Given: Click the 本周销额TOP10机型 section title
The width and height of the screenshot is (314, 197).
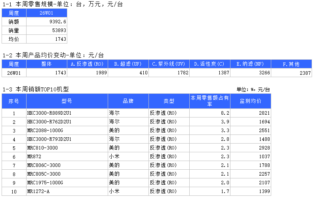Looking at the screenshot, I should pos(38,89).
